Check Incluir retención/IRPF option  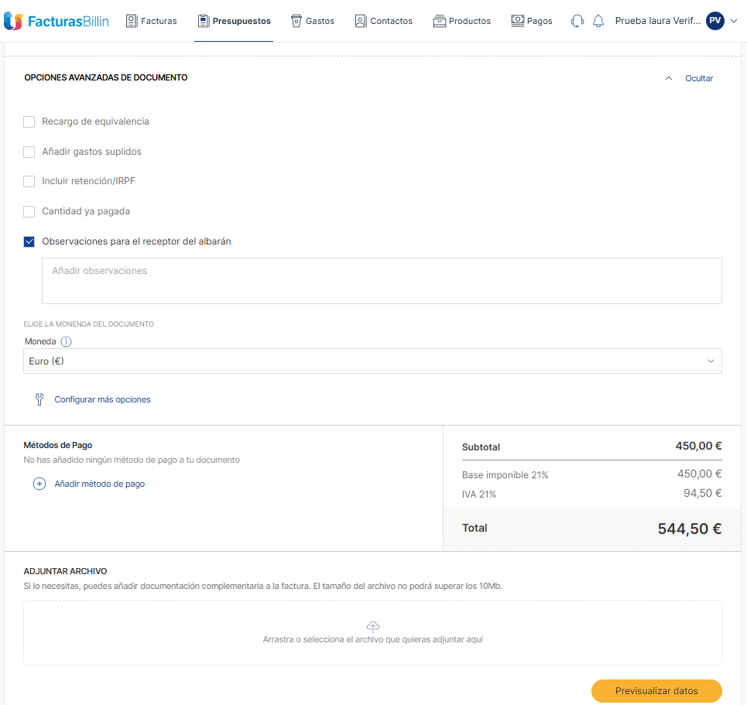click(x=29, y=181)
